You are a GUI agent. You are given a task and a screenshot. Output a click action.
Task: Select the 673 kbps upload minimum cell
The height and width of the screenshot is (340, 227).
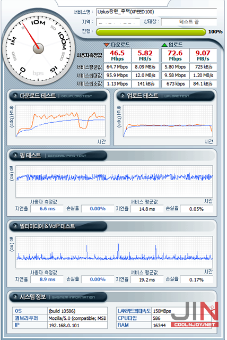pyautogui.click(x=175, y=84)
